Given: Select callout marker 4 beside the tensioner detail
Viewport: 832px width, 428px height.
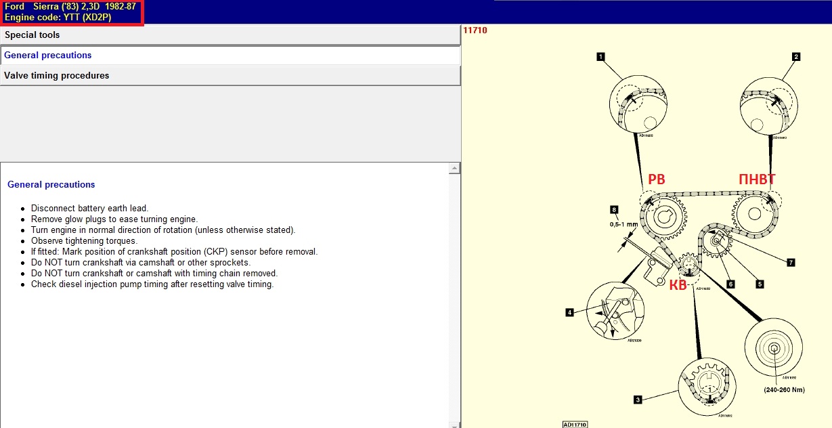Looking at the screenshot, I should click(570, 312).
